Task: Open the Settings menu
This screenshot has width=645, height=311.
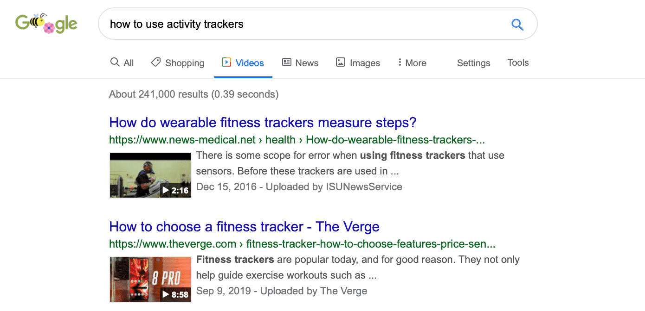Action: click(x=473, y=63)
